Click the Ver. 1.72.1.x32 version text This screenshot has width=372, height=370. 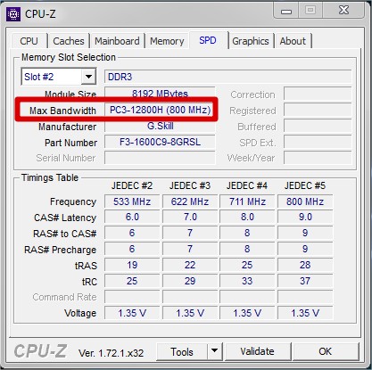pyautogui.click(x=111, y=353)
